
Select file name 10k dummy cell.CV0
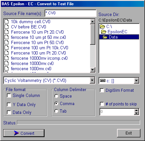tap(31, 22)
